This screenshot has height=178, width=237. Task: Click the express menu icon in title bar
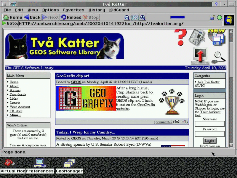[13, 4]
